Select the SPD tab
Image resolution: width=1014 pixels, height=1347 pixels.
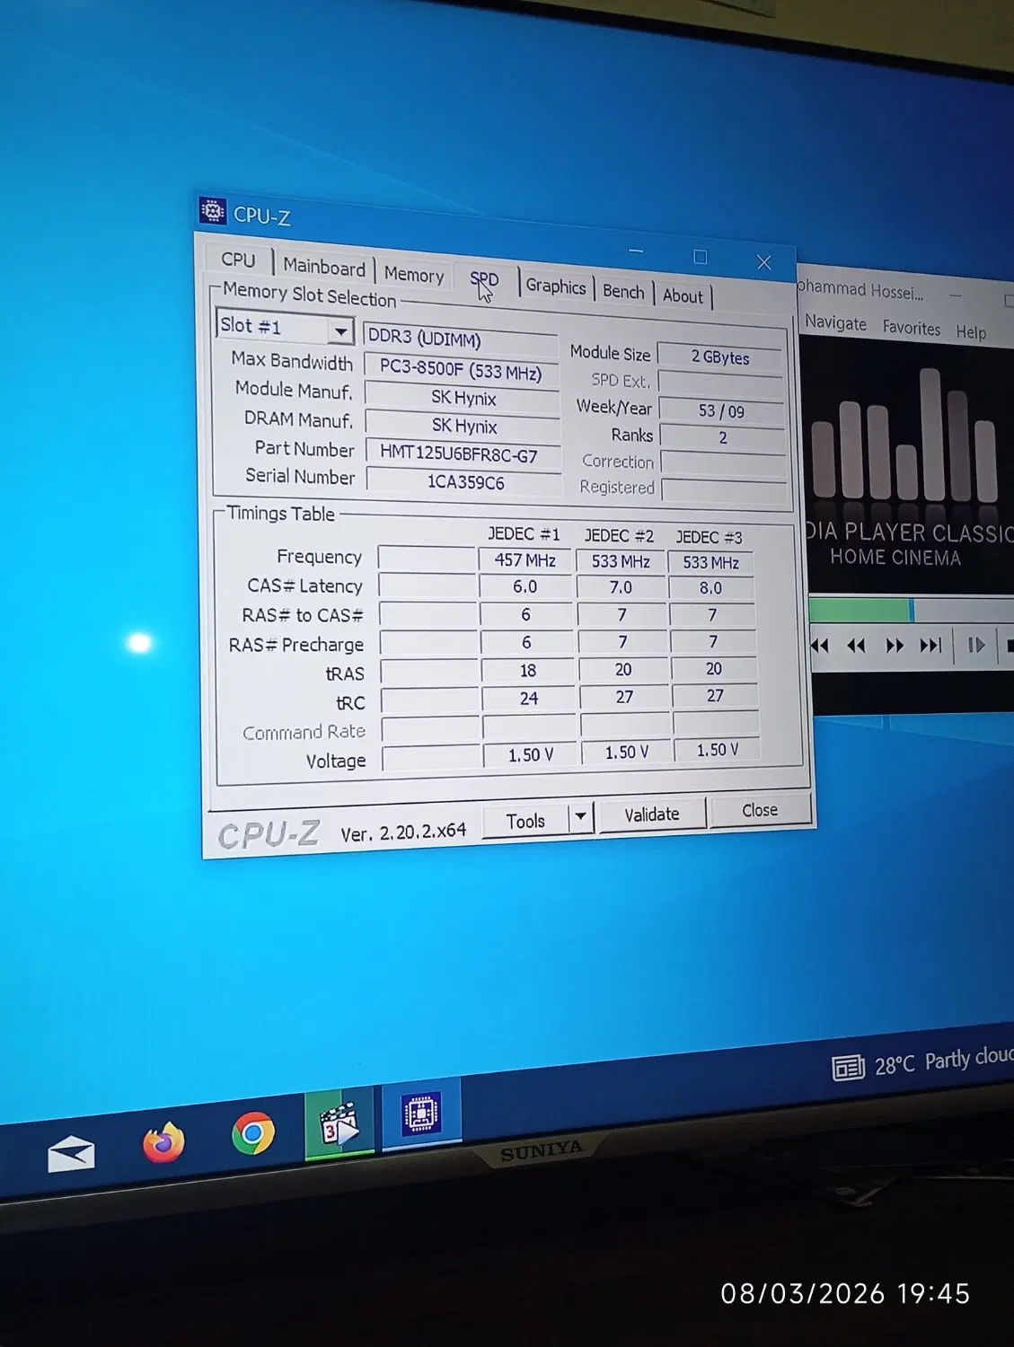click(x=484, y=280)
